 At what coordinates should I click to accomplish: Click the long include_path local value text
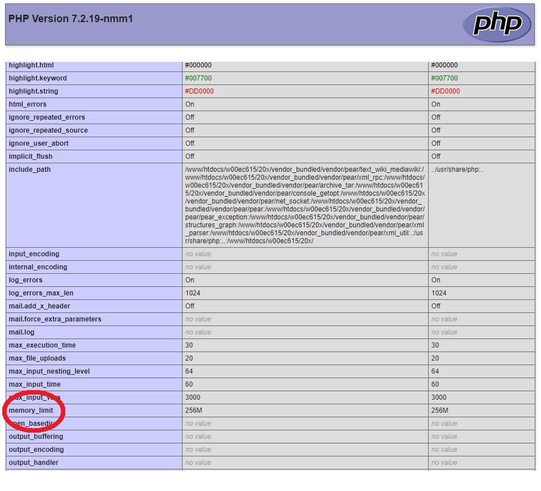pos(305,205)
